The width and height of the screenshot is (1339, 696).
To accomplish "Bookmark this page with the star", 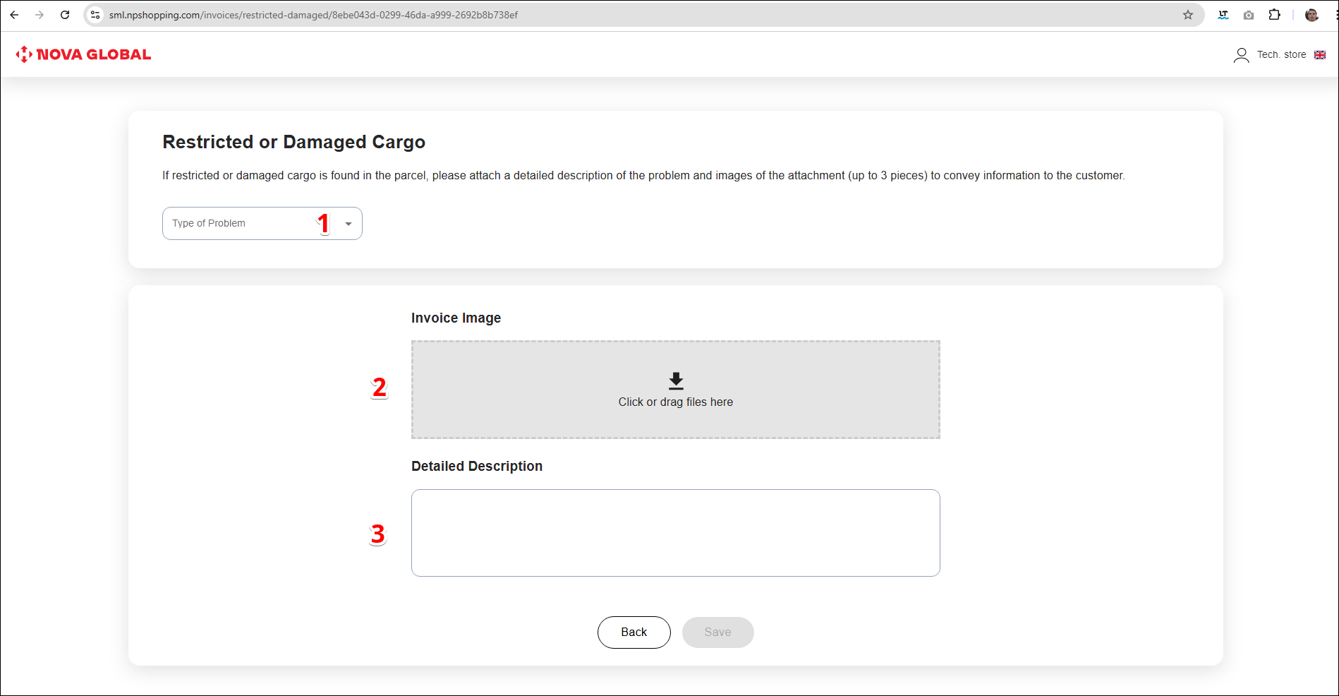I will (x=1188, y=15).
